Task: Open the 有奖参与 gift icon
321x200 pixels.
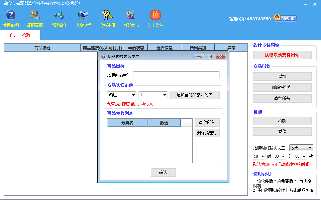Action: (131, 15)
